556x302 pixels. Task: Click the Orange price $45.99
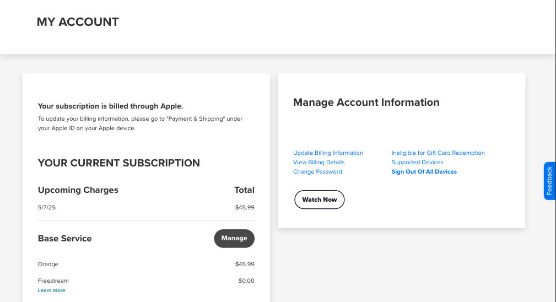tap(245, 264)
